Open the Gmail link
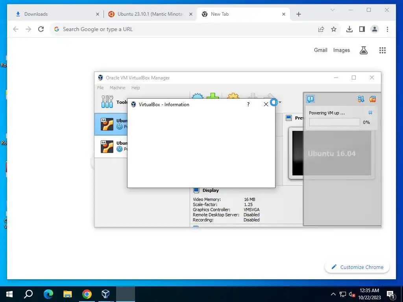Viewport: 403px width, 302px height. [320, 50]
